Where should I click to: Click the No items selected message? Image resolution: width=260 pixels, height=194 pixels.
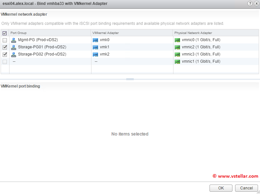[x=130, y=134]
